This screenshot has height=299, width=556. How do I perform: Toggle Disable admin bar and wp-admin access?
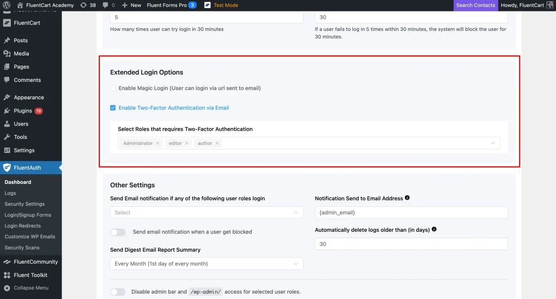pyautogui.click(x=118, y=292)
